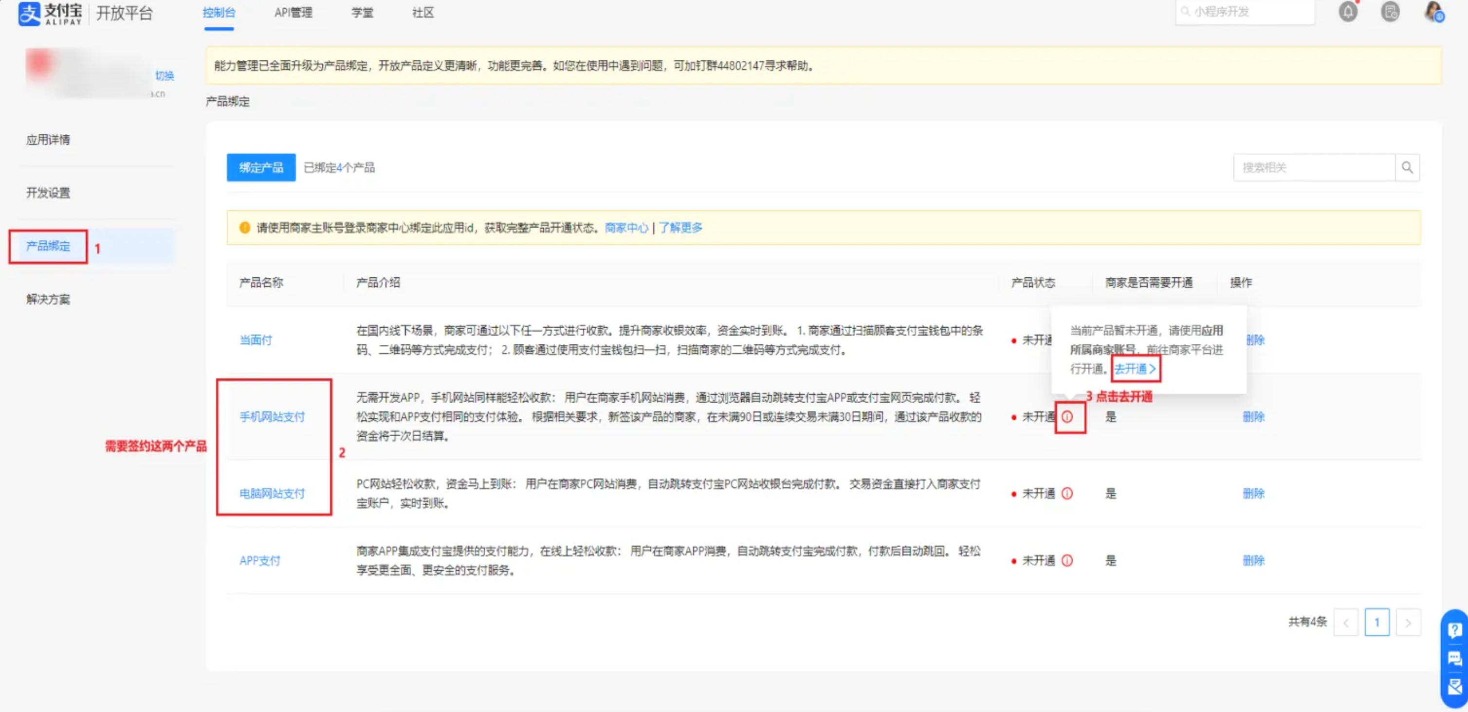Delete the APP支付 product binding

[1253, 560]
